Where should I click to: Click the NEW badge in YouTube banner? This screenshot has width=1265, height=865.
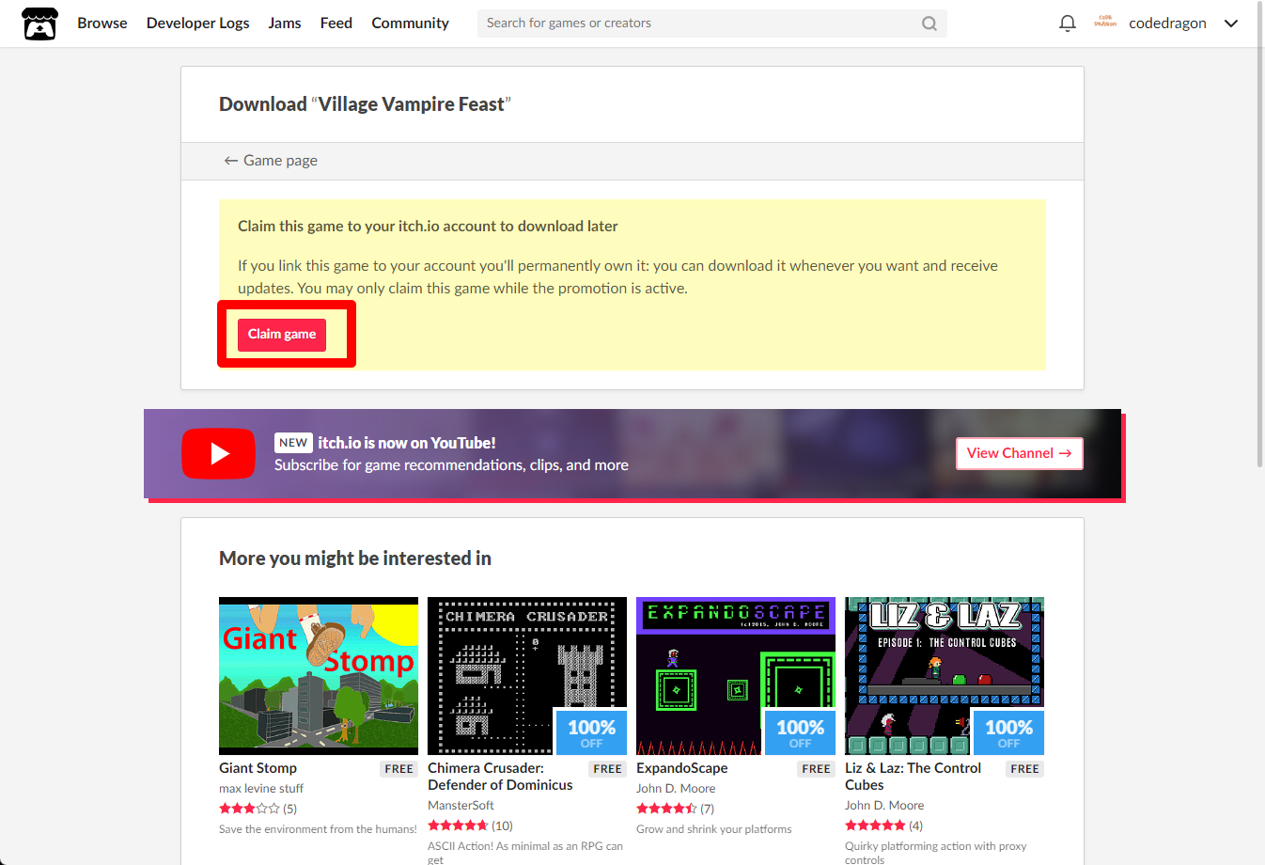point(293,443)
